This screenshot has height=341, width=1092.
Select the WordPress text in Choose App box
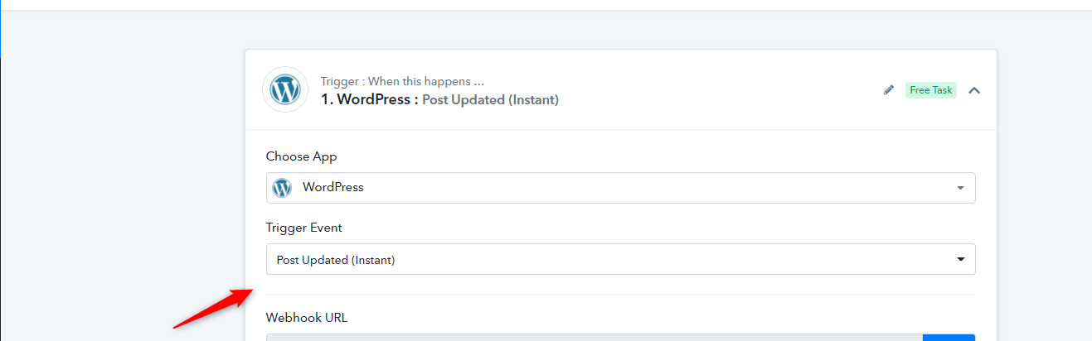pos(332,187)
